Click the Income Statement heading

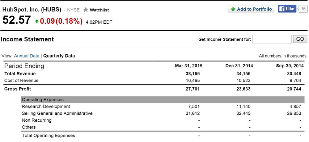tap(27, 39)
